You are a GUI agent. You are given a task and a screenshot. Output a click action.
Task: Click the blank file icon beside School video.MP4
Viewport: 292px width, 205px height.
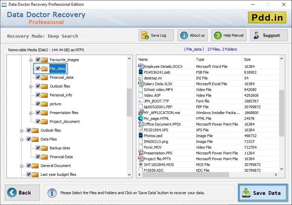pos(141,89)
